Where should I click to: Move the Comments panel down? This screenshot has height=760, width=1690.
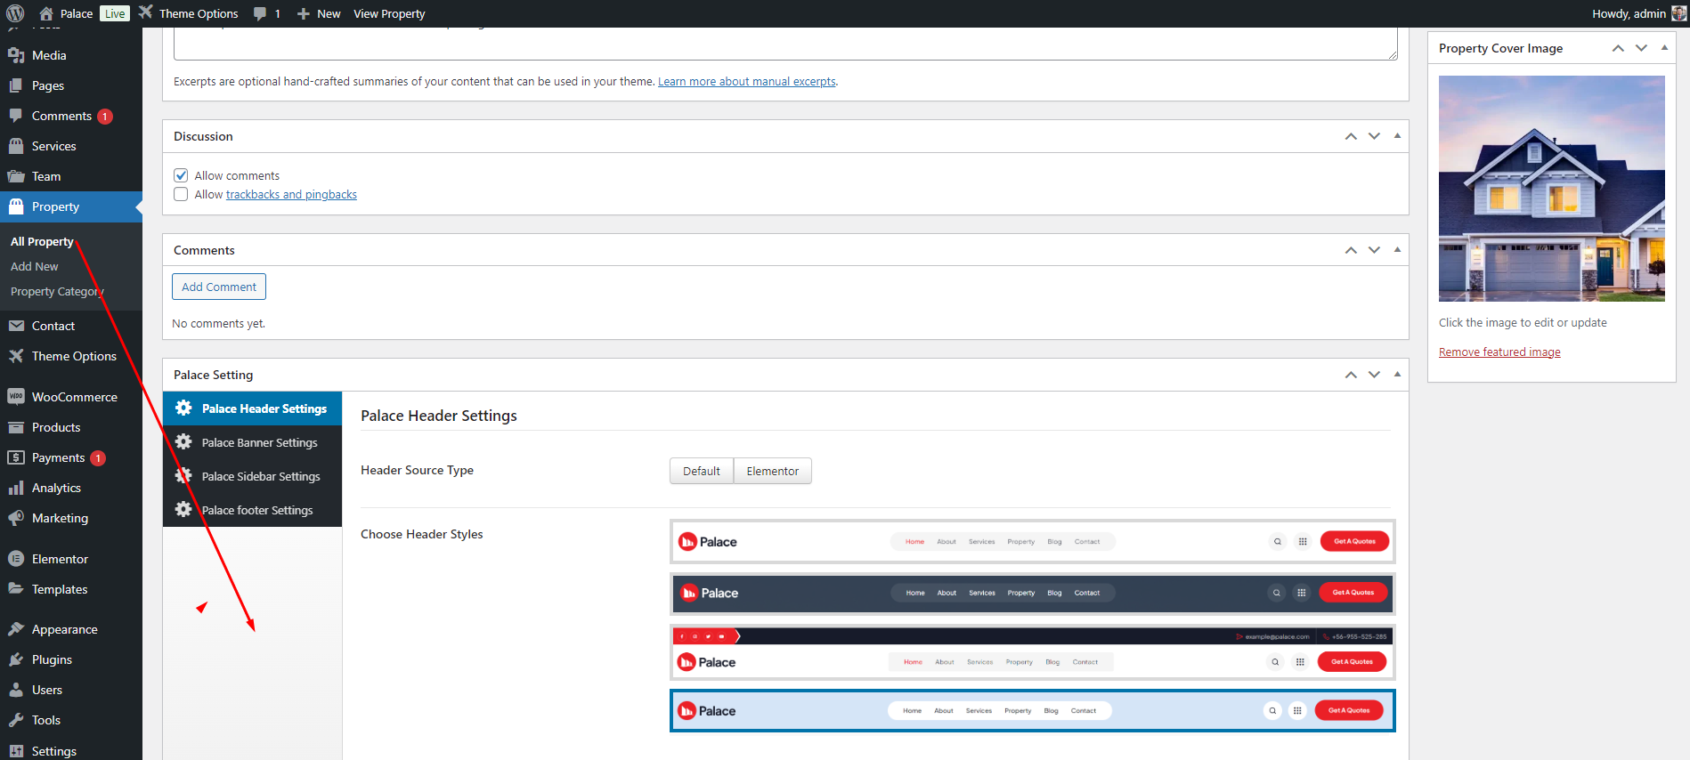tap(1374, 250)
